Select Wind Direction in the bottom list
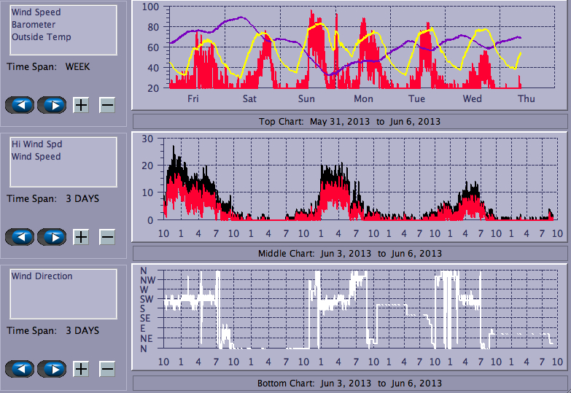This screenshot has height=393, width=571. tap(42, 276)
